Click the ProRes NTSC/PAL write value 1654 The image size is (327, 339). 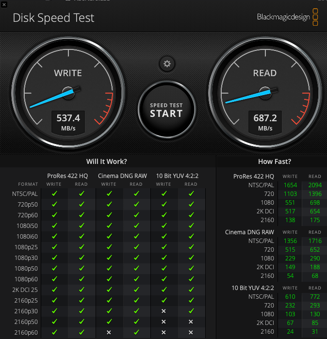[290, 185]
